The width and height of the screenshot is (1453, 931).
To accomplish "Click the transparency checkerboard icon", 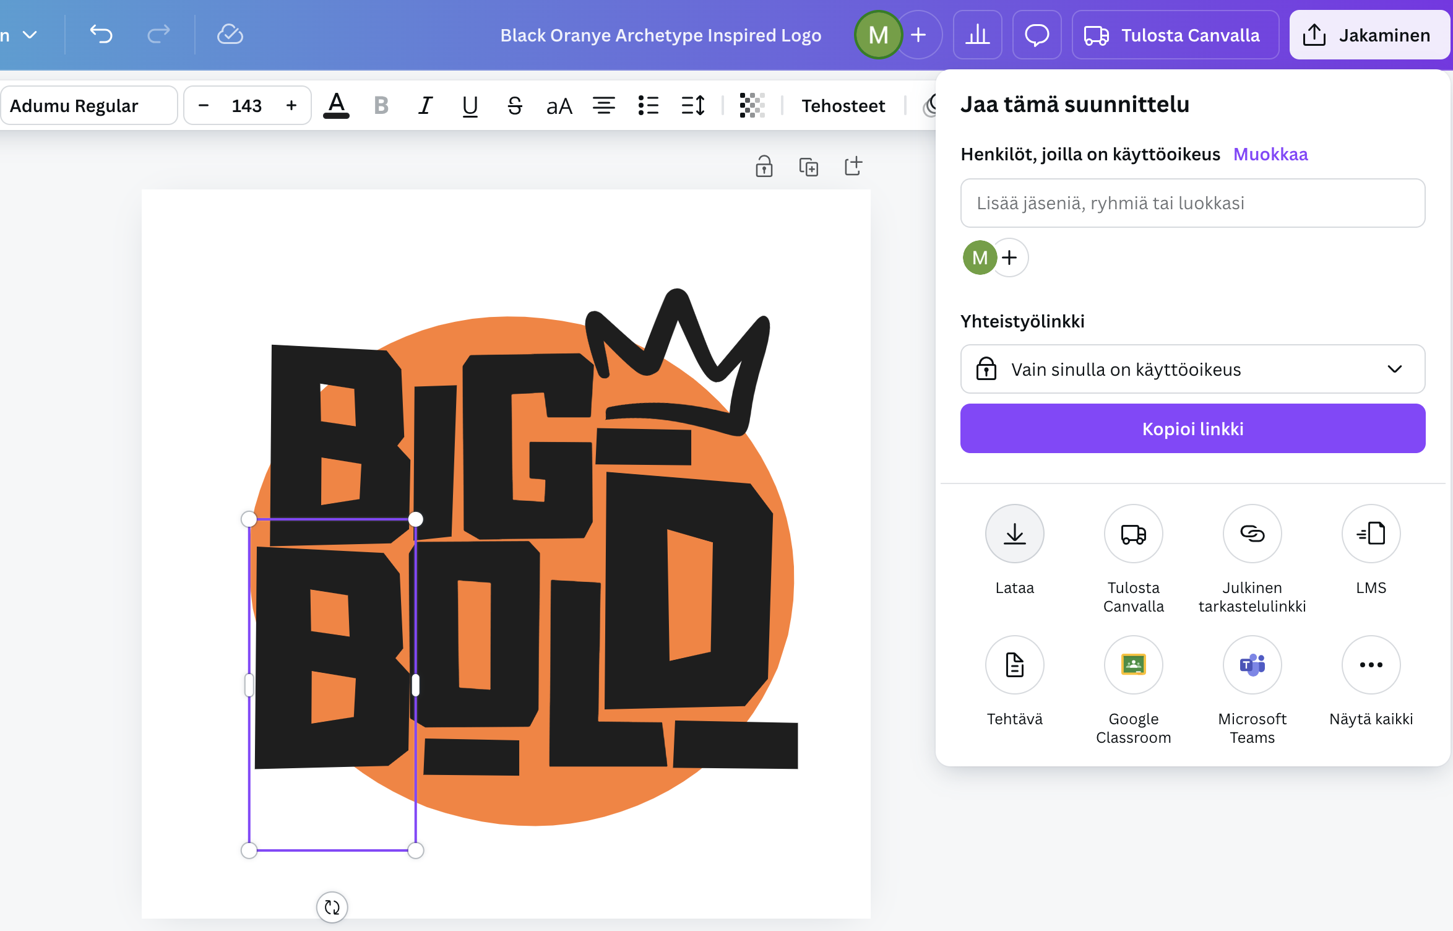I will coord(752,105).
